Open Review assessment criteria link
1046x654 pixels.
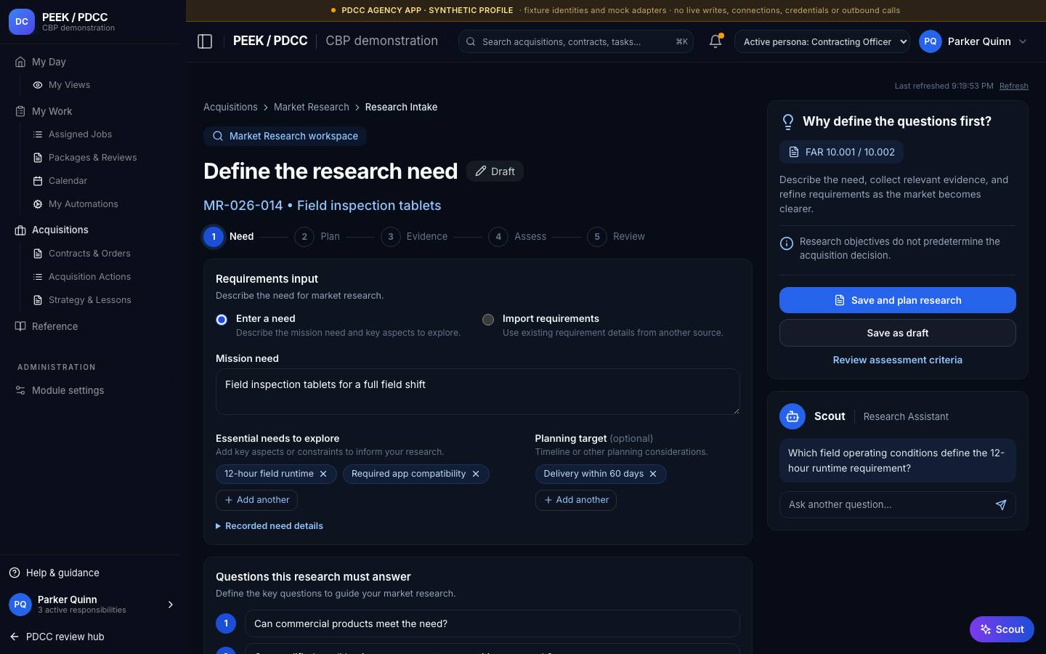pos(898,360)
